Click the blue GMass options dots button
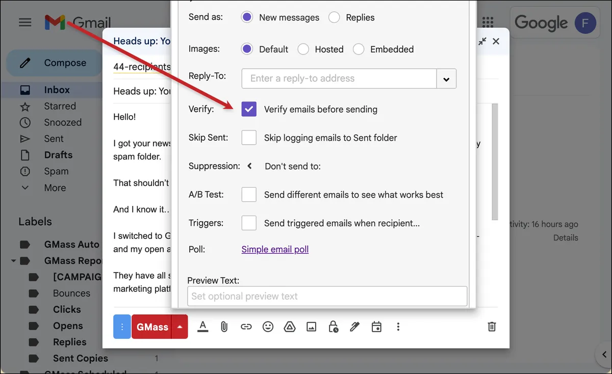The height and width of the screenshot is (374, 612). click(122, 327)
